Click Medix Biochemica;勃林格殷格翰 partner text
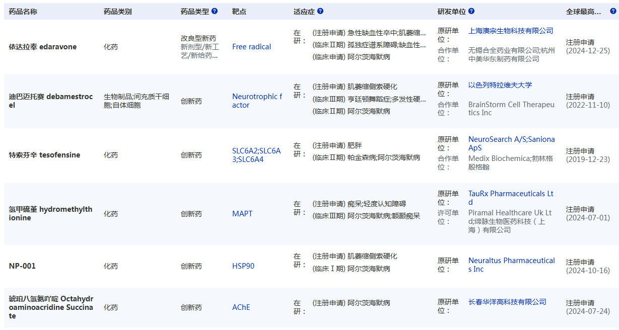This screenshot has width=619, height=330. [x=510, y=162]
